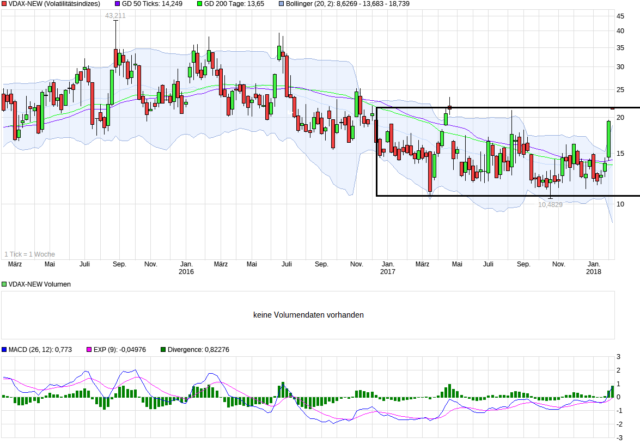Select the VDAX-NEW (Volatilitätsindizes) label
The width and height of the screenshot is (640, 444).
pos(54,4)
